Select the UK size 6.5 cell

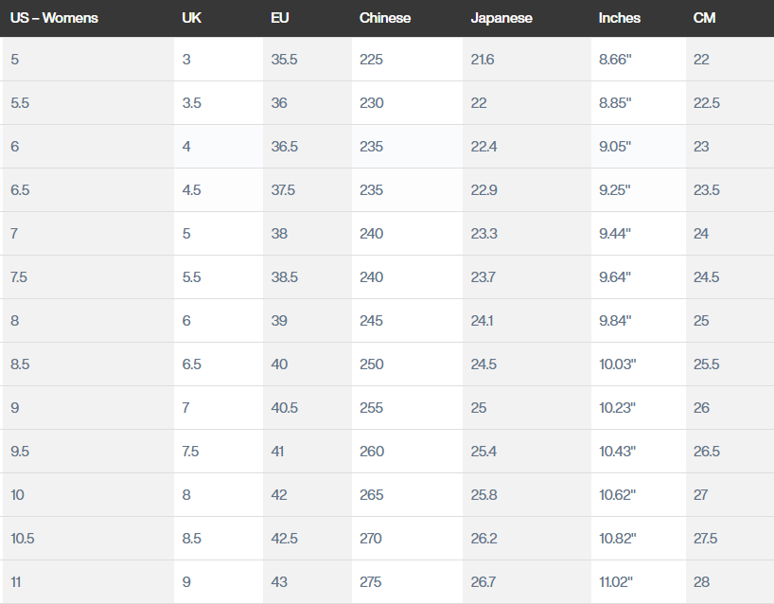coord(191,364)
